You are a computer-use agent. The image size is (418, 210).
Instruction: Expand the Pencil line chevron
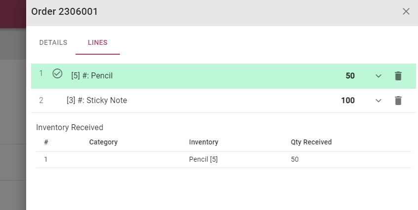(x=379, y=76)
